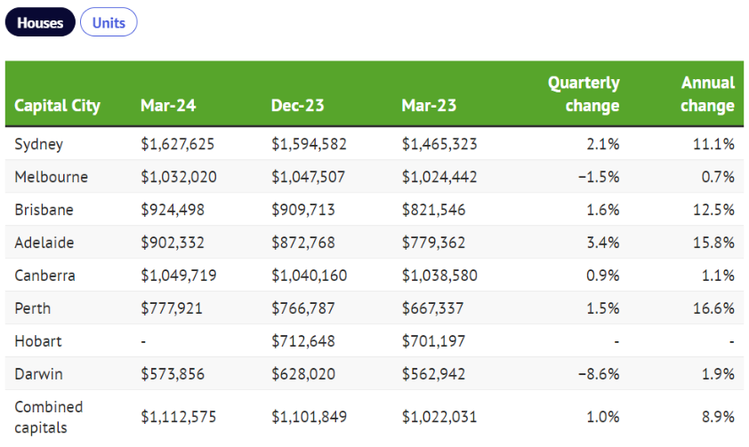Select the Darwin row label
The image size is (749, 447).
pyautogui.click(x=38, y=374)
